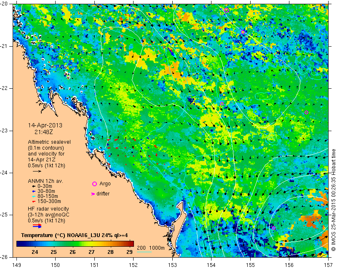Click the longitude axis label '153'

tap(172, 265)
